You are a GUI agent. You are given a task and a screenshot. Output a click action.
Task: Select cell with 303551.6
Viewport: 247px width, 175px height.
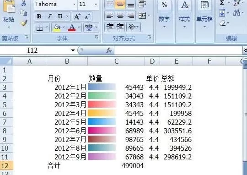coord(176,131)
